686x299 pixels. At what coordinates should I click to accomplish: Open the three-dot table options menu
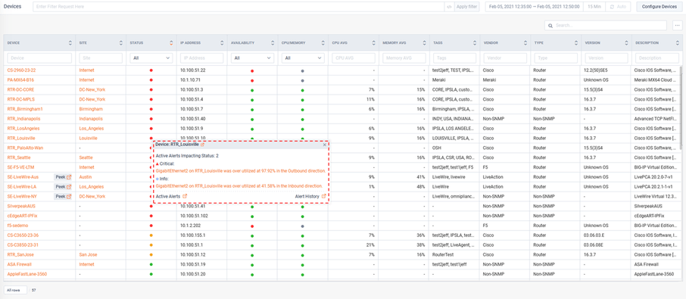(676, 25)
